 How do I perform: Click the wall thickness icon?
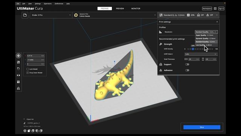(x=186, y=59)
